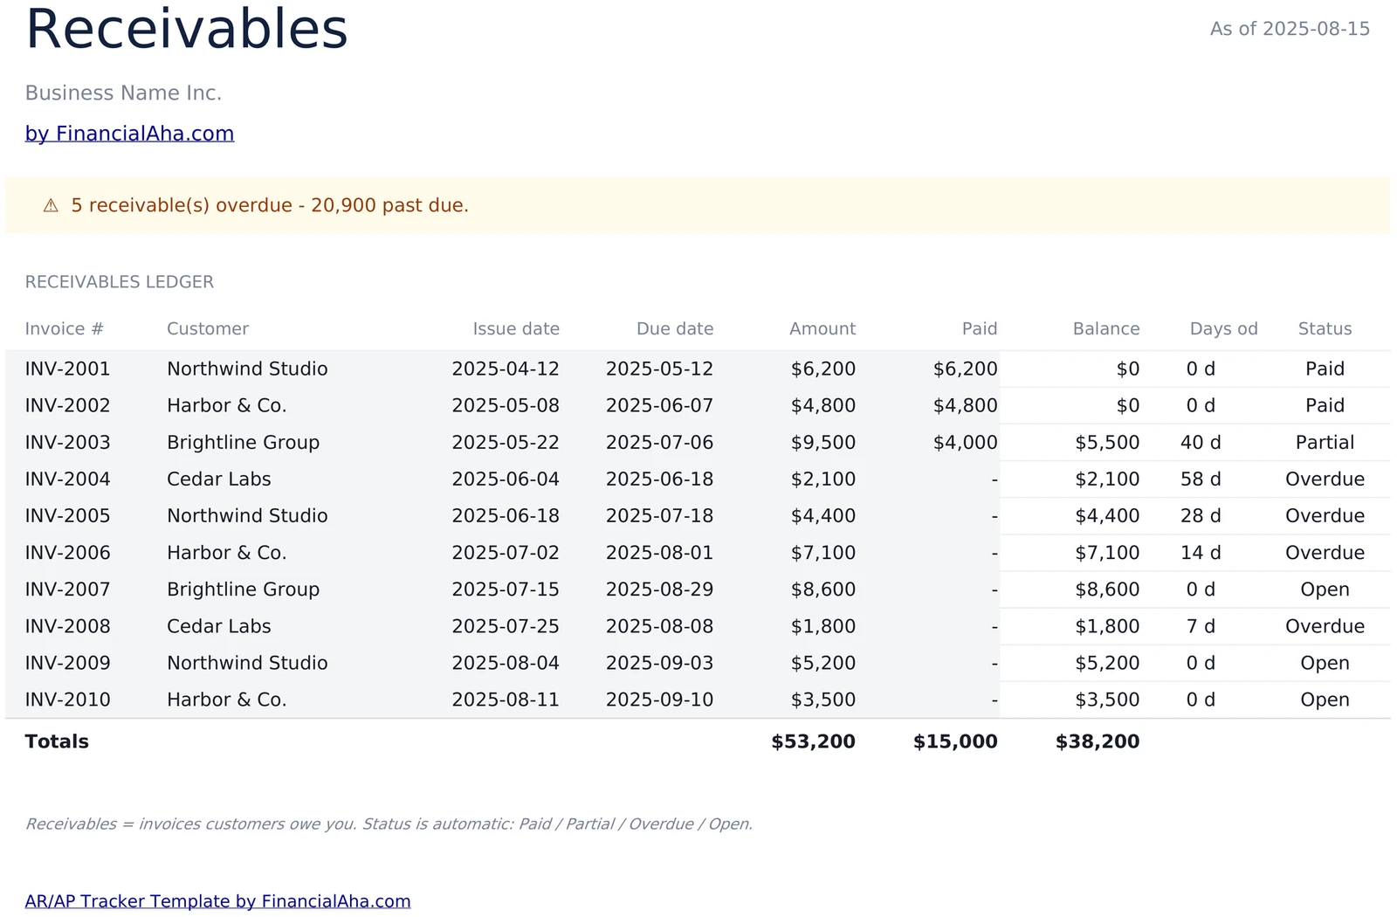Image resolution: width=1397 pixels, height=917 pixels.
Task: Click the Paid status of INV-2001
Action: (1325, 369)
